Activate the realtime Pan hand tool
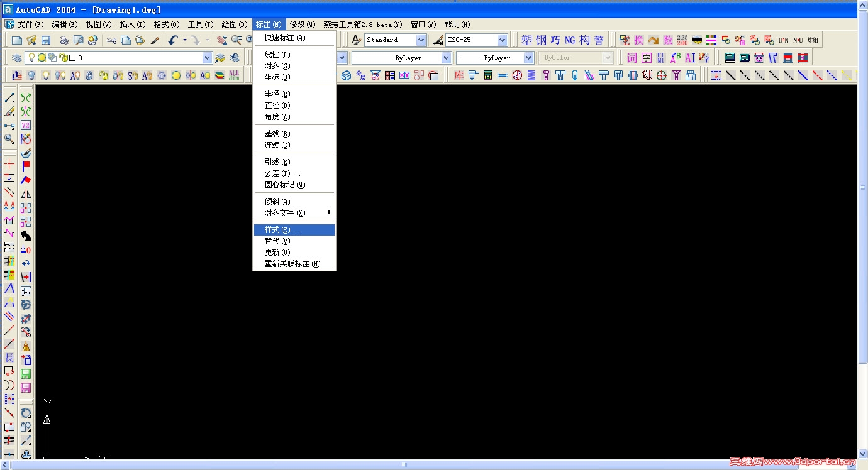This screenshot has width=868, height=470. (x=222, y=40)
